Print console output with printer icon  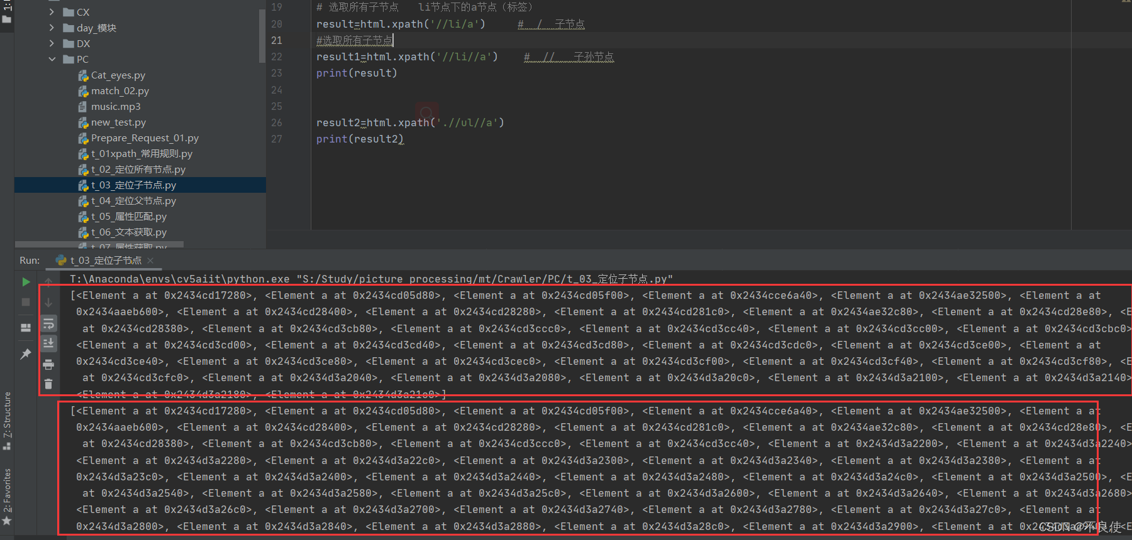[48, 364]
